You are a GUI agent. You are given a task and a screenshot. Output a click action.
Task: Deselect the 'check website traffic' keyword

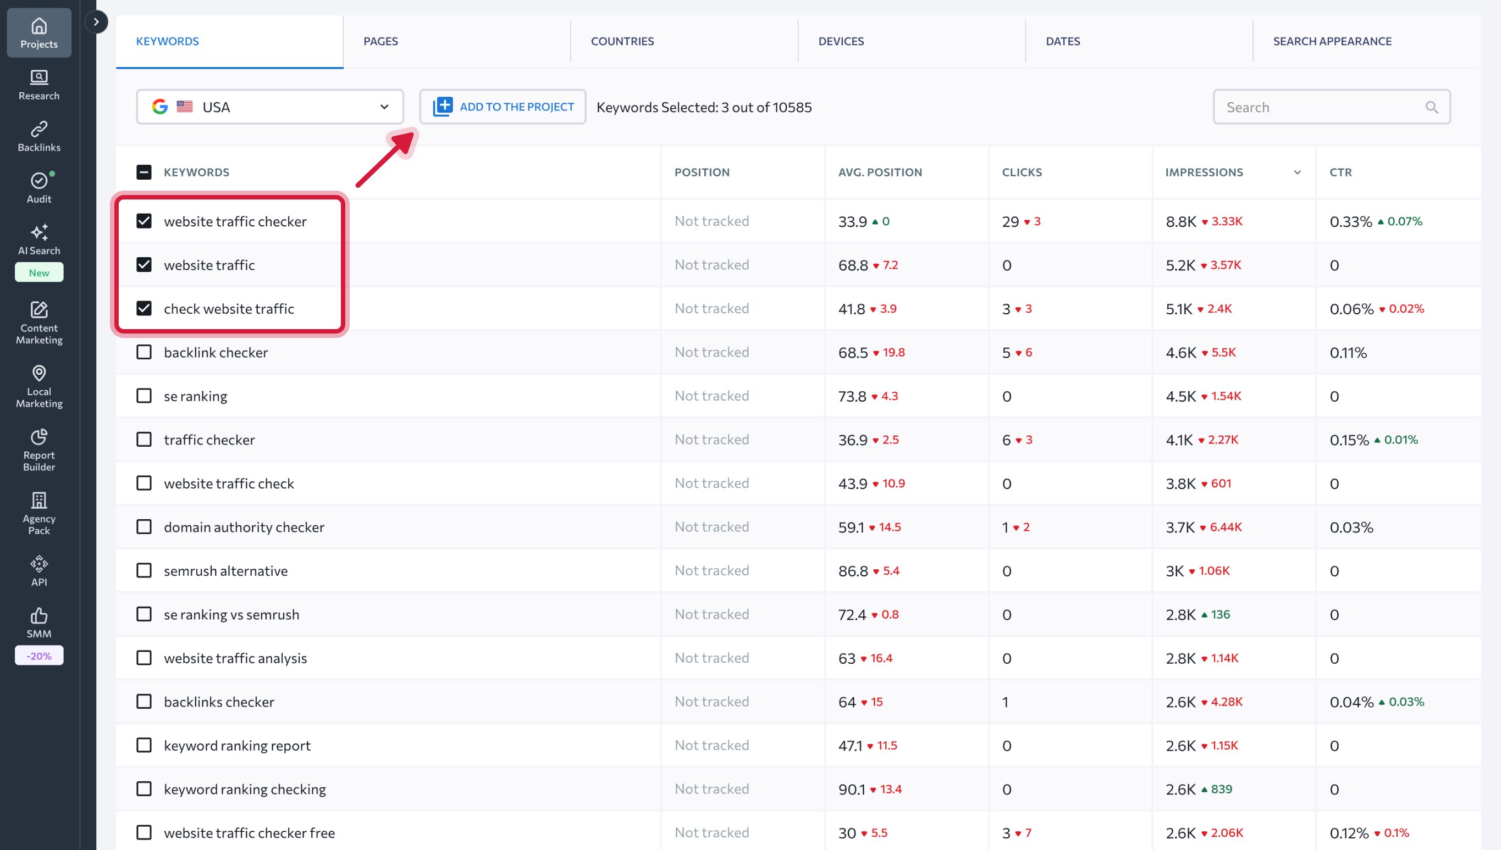pyautogui.click(x=144, y=308)
